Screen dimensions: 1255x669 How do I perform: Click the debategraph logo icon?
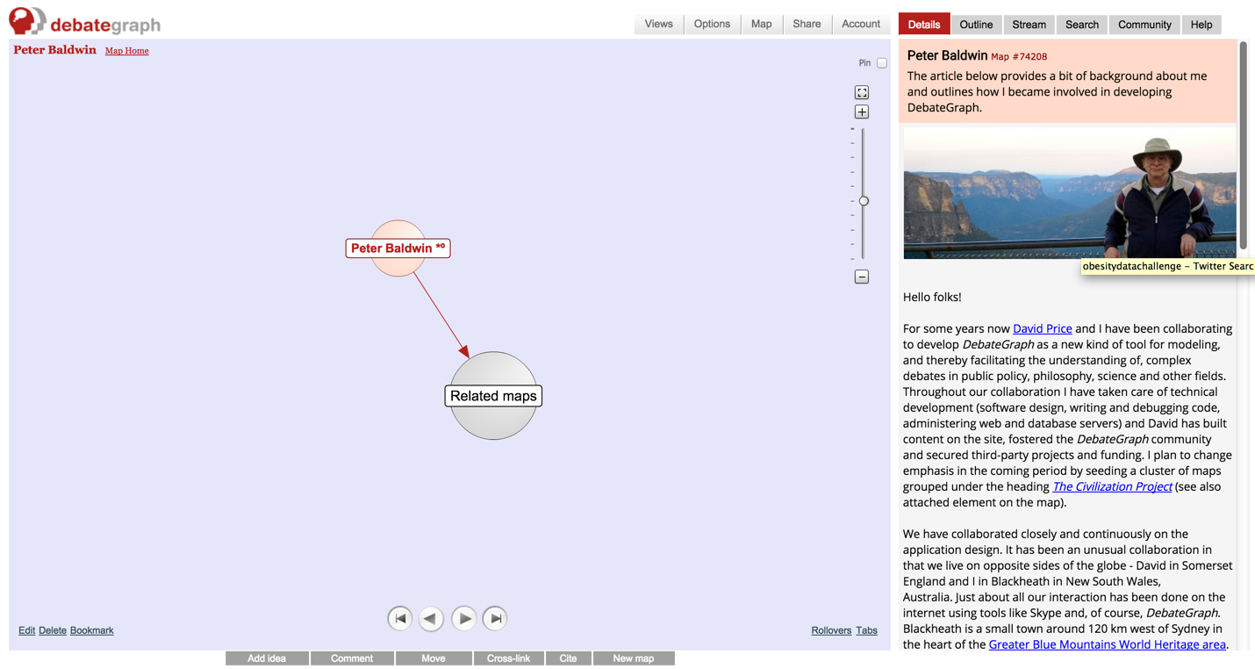26,21
